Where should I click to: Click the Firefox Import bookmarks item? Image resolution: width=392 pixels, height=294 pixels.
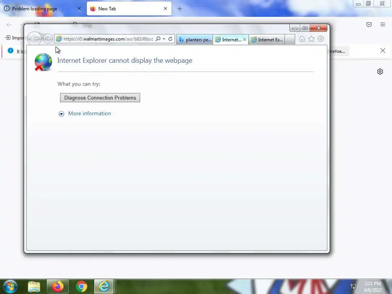15,38
